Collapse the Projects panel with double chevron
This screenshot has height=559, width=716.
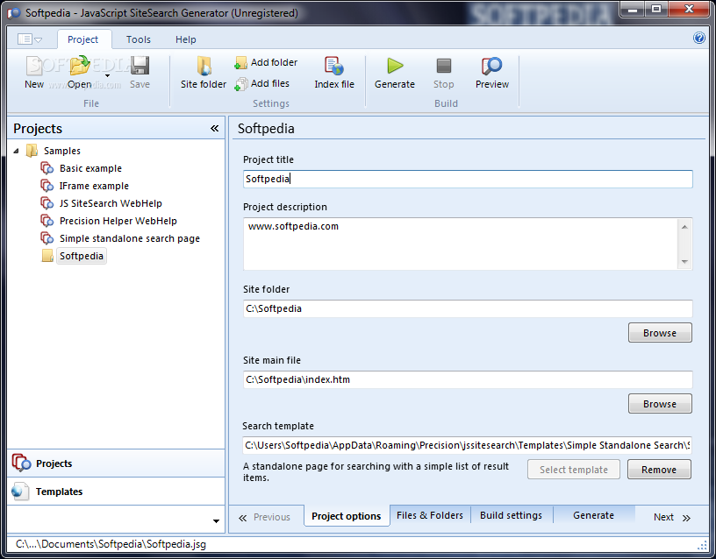pyautogui.click(x=215, y=129)
